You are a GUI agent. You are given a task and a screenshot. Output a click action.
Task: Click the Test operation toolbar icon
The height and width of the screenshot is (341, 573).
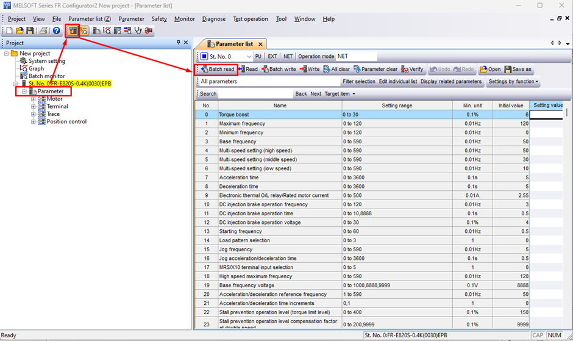148,31
